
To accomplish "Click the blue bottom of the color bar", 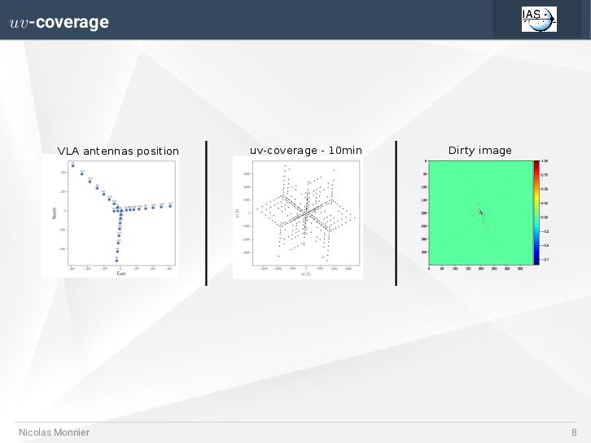I will click(x=536, y=259).
